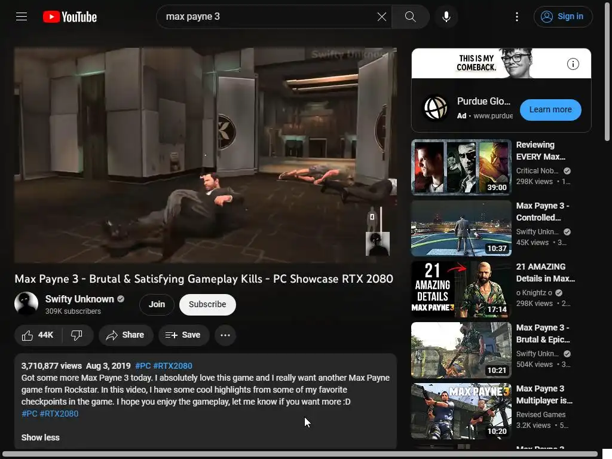This screenshot has width=612, height=459.
Task: Click o Knightz o channel name
Action: (x=534, y=292)
